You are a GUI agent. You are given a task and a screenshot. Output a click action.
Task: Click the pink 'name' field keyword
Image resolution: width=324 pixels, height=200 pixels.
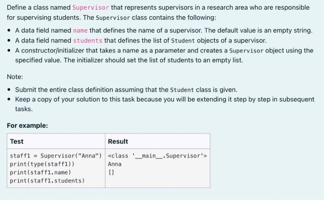(81, 31)
